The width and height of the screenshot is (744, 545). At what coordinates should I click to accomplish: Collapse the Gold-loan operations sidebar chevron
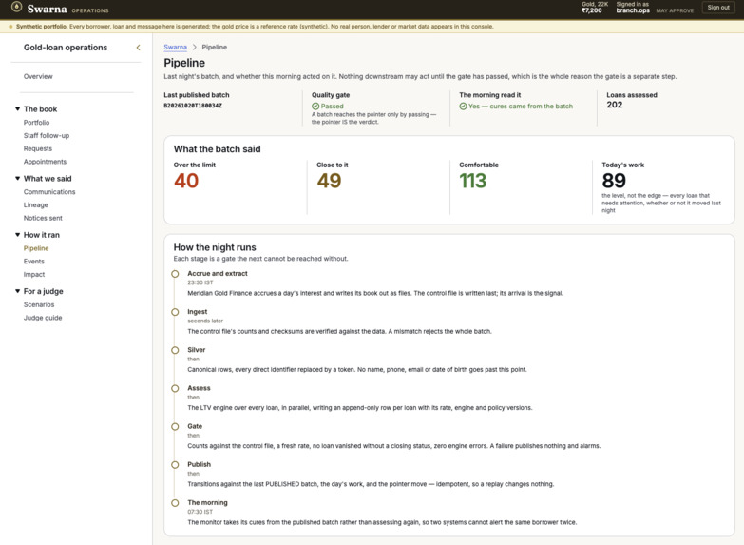tap(138, 48)
